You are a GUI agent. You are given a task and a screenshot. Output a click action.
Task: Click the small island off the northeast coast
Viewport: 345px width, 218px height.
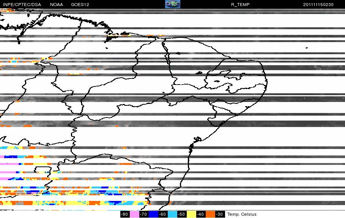[306, 48]
